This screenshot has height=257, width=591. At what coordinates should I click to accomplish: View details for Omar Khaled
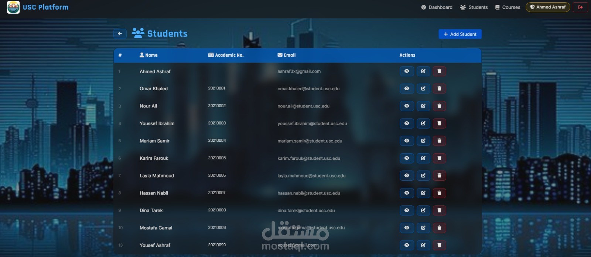(407, 88)
